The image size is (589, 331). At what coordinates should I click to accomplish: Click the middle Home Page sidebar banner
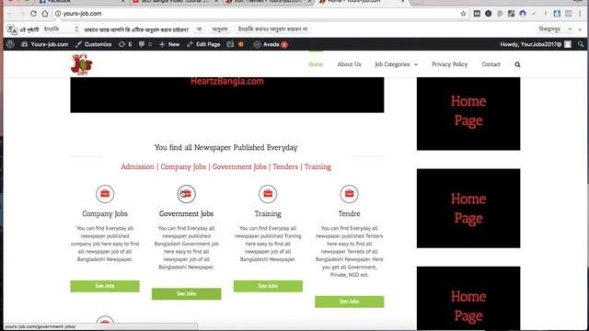(468, 209)
